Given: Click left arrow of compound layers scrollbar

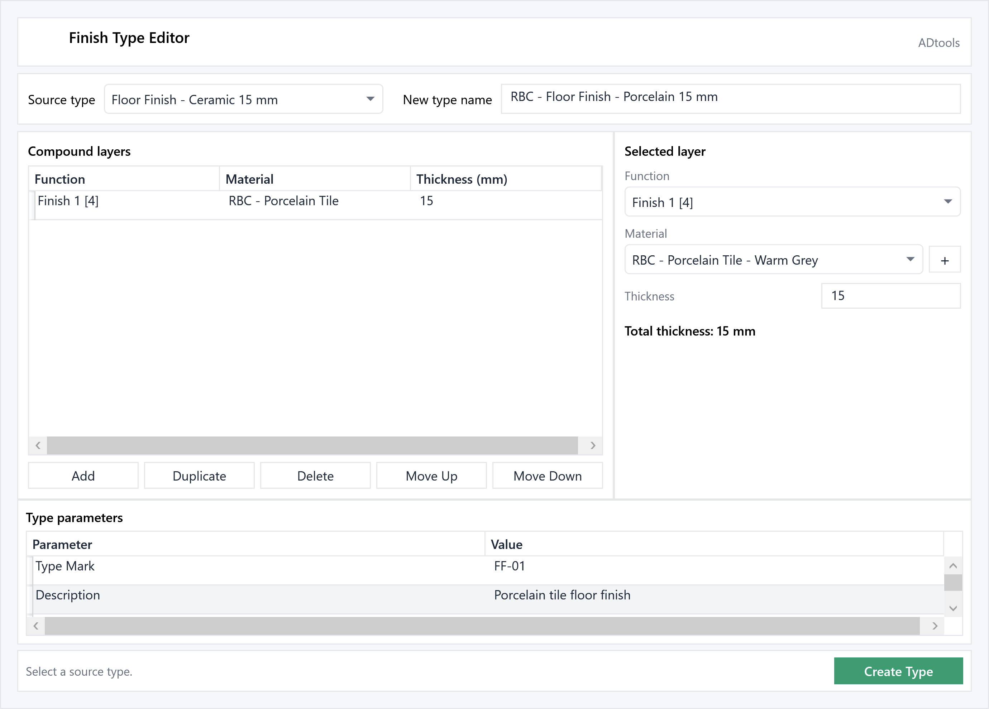Looking at the screenshot, I should click(38, 445).
